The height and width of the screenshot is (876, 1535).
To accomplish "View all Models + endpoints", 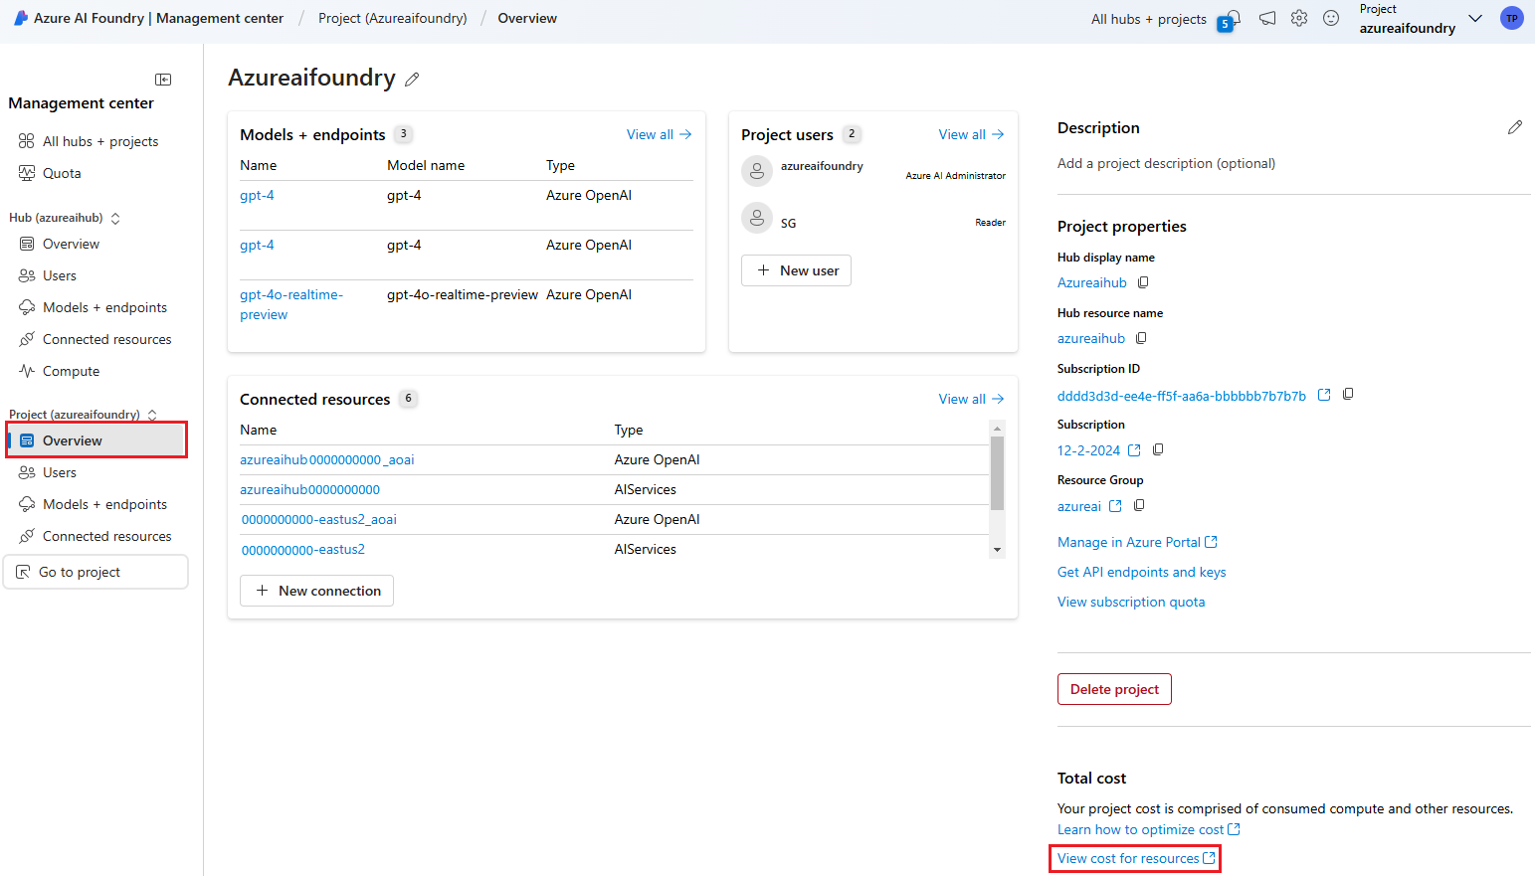I will point(659,134).
